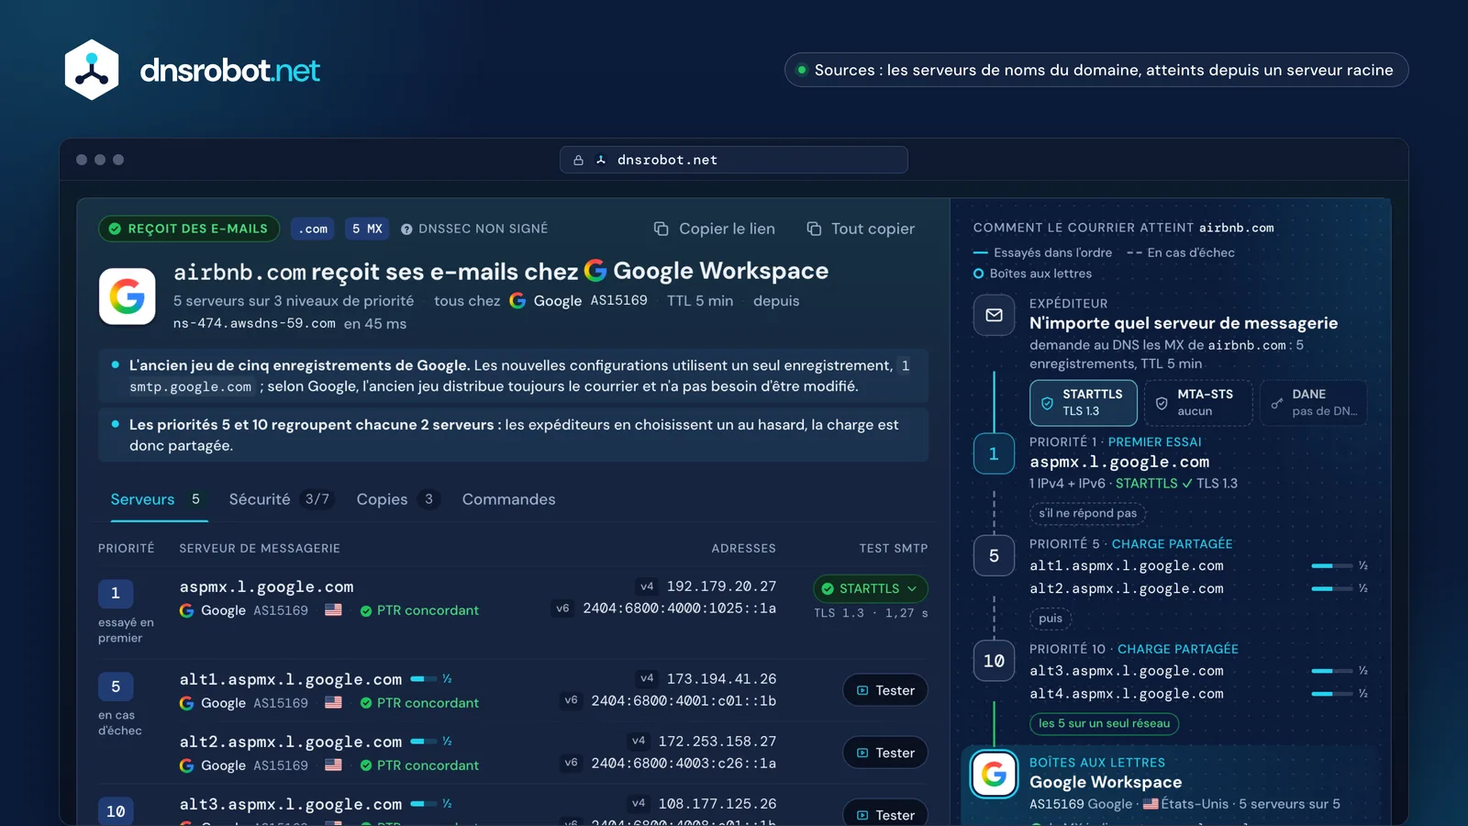The height and width of the screenshot is (826, 1468).
Task: Click the nameserver ns-474.awsdns-59.com
Action: (254, 323)
